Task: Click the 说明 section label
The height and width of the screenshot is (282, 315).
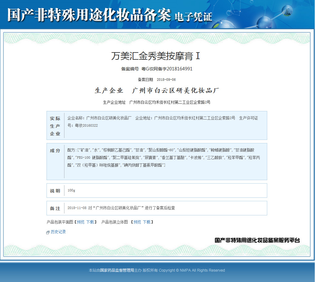Action: 55,191
